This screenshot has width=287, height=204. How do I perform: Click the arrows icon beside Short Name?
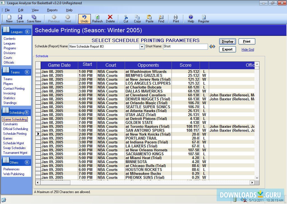(212, 47)
